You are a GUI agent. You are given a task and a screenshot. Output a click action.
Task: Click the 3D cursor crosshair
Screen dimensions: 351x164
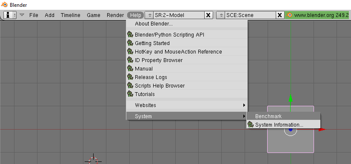point(93,161)
